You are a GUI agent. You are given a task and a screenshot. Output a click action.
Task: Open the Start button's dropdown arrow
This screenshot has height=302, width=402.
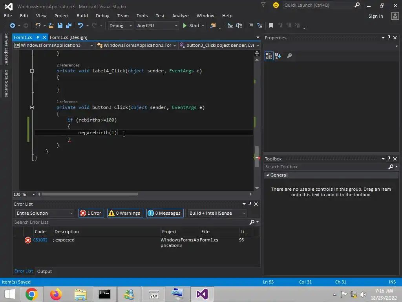click(x=203, y=26)
